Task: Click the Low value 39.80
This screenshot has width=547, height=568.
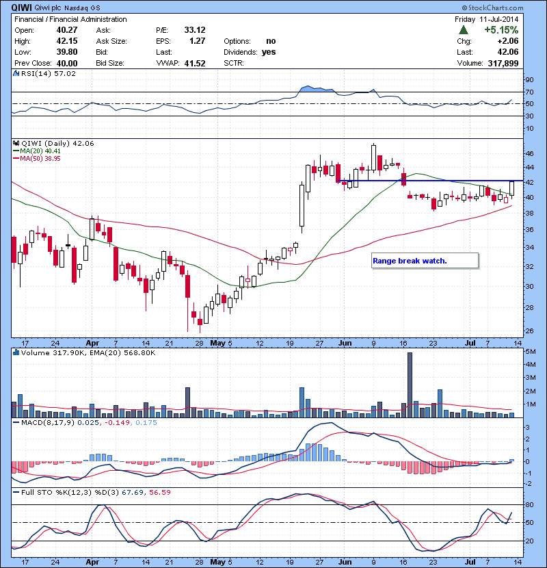Action: (67, 52)
